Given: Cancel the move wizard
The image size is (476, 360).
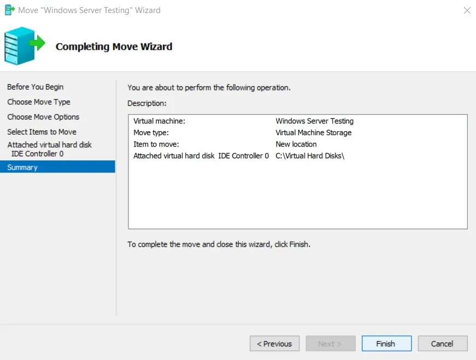Looking at the screenshot, I should pyautogui.click(x=442, y=344).
